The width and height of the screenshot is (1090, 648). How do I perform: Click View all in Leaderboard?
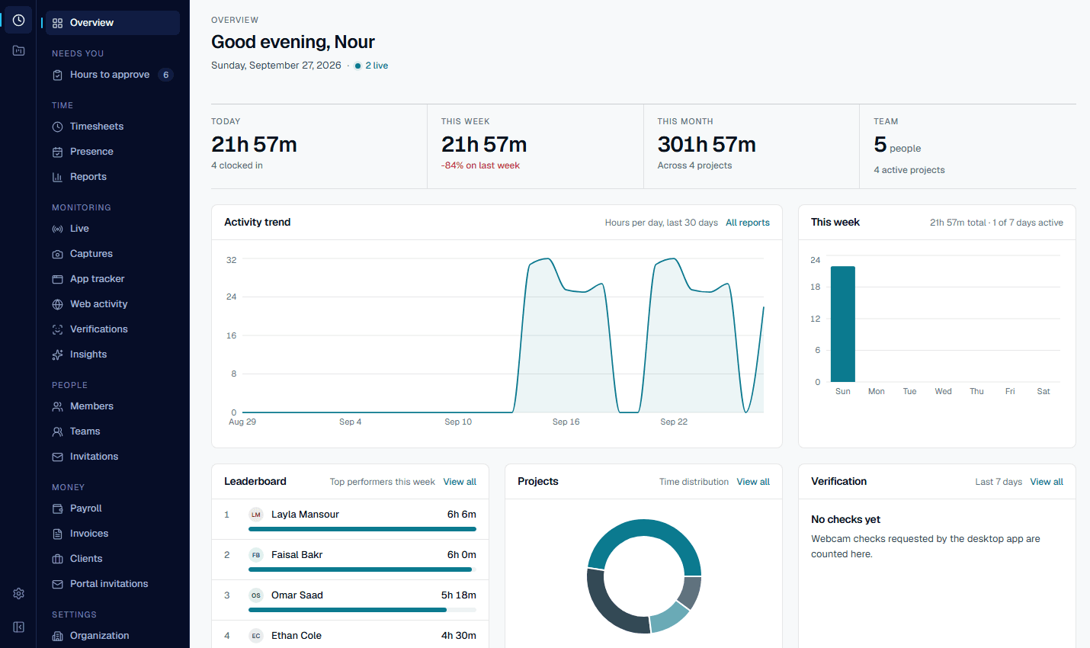click(460, 482)
